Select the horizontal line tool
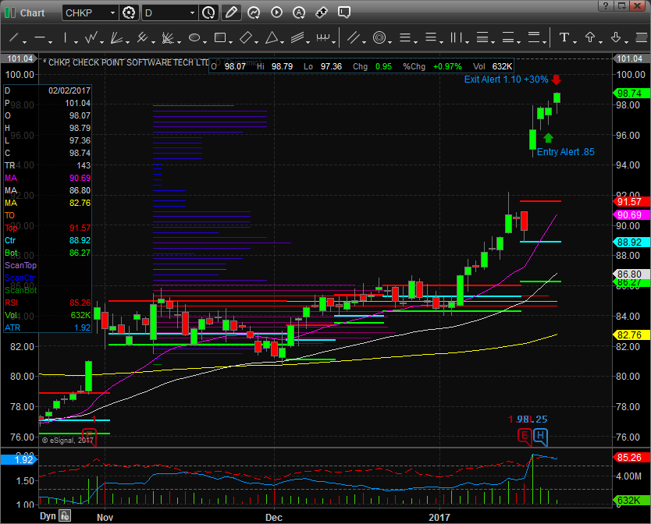 [x=40, y=37]
